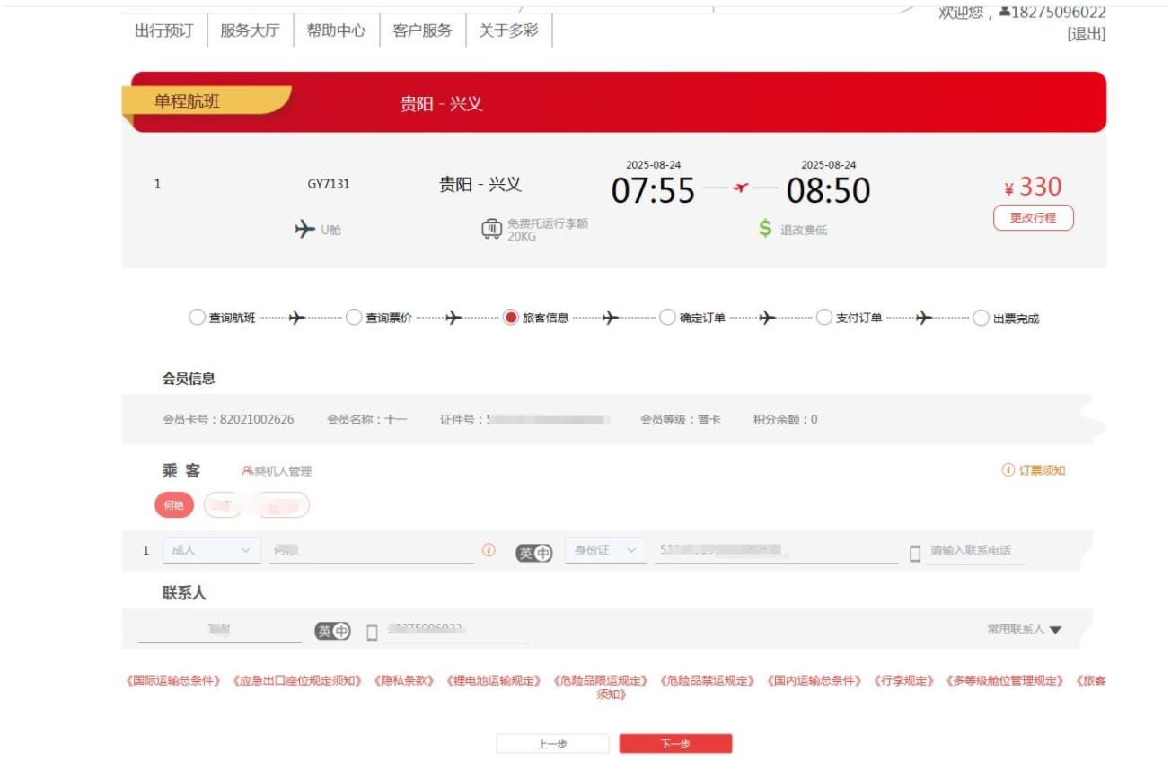Click the phone icon beside passenger phone field
The image size is (1171, 761).
point(914,554)
